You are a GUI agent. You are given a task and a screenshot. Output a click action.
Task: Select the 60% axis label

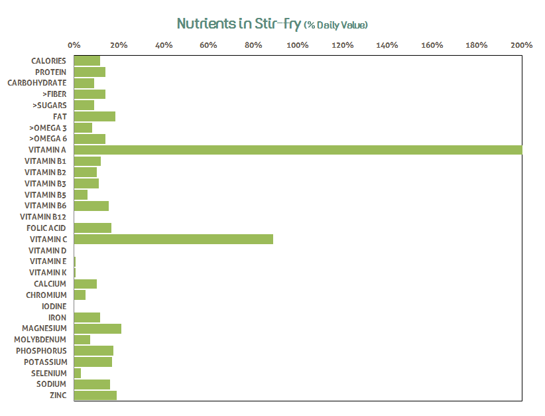pos(208,45)
